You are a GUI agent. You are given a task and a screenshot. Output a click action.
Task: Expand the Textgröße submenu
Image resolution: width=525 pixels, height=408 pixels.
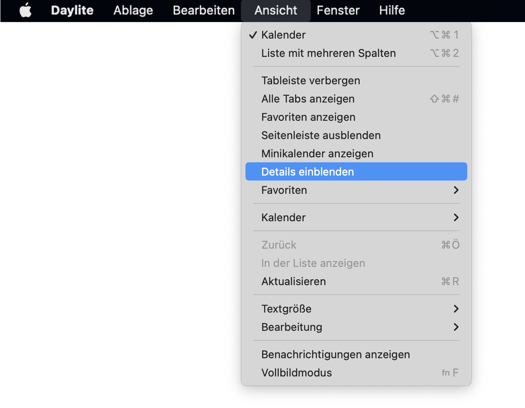click(x=356, y=309)
